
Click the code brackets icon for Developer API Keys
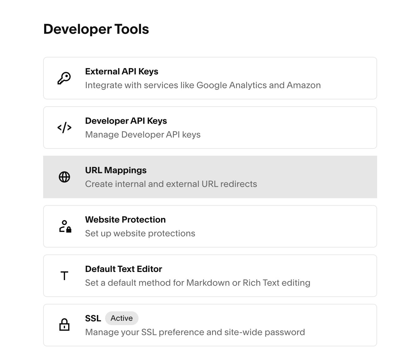64,128
